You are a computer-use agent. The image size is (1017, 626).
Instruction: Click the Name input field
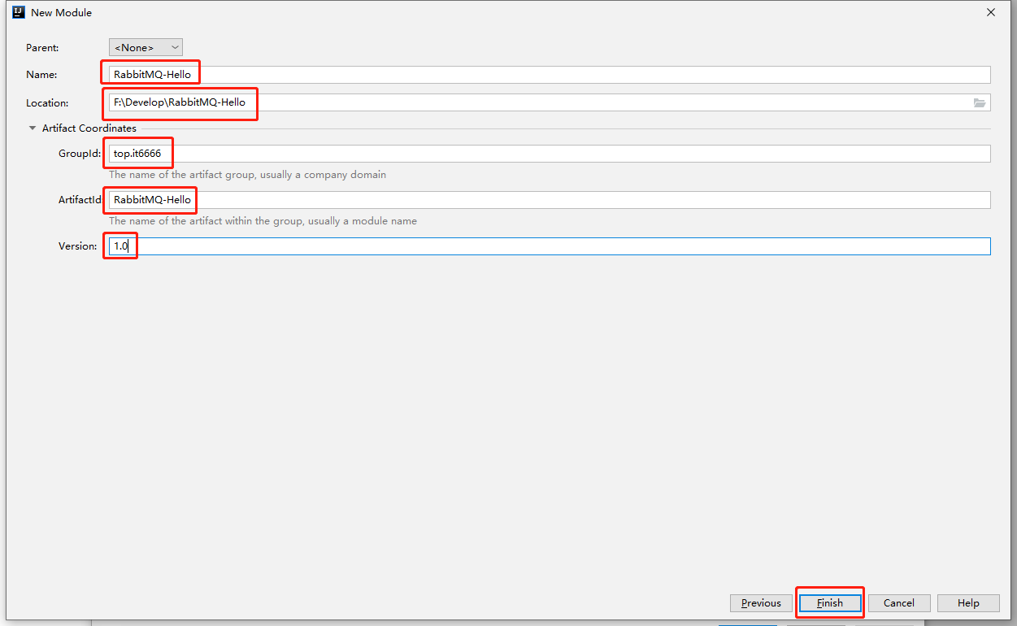(x=550, y=75)
